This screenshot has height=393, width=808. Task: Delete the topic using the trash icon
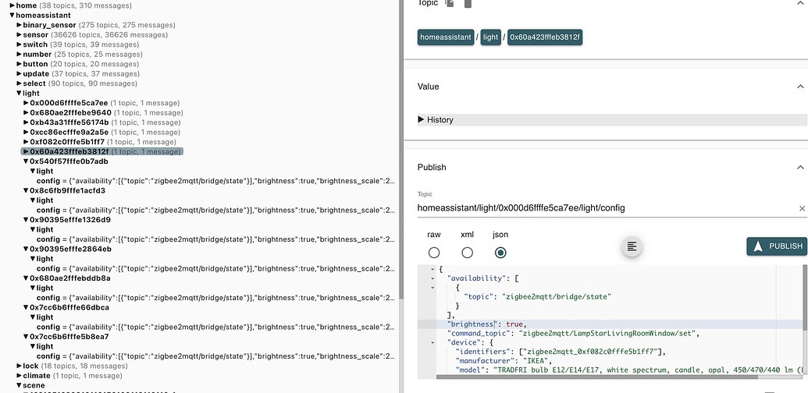(x=468, y=3)
